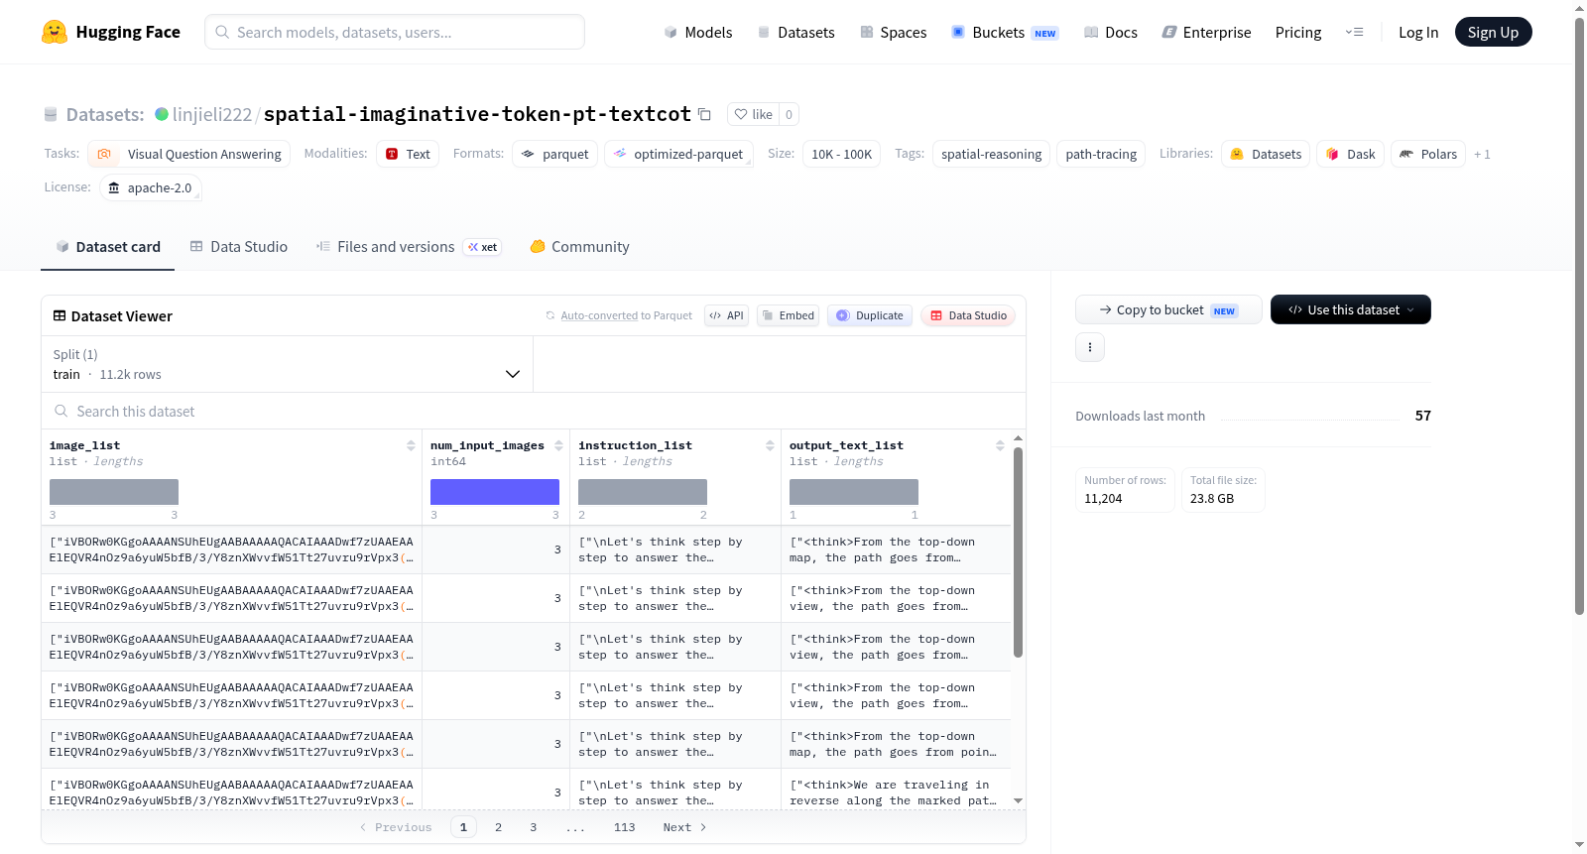Sort the num_input_images column

[x=558, y=445]
